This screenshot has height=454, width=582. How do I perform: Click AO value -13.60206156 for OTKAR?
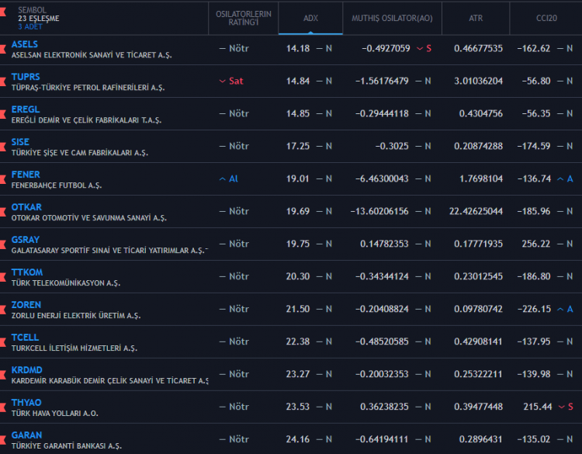point(379,212)
